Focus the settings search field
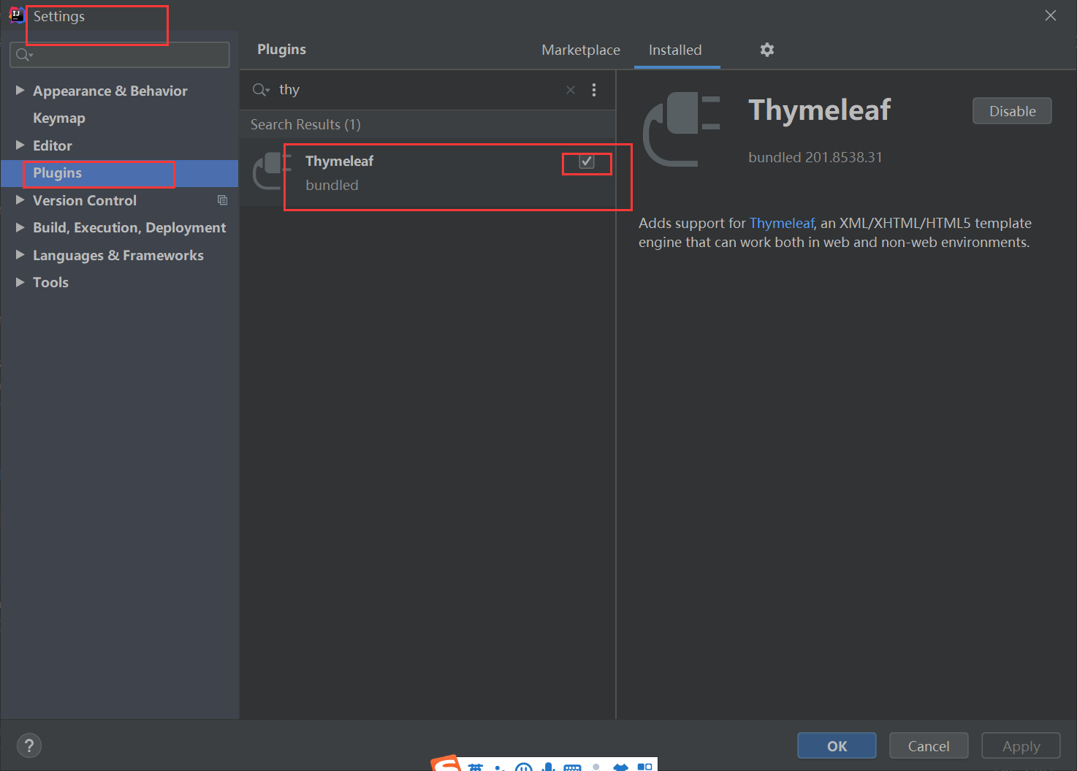The width and height of the screenshot is (1077, 771). coord(120,55)
